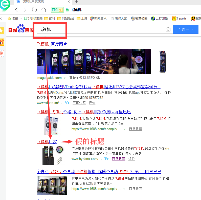Image resolution: width=201 pixels, height=200 pixels.
Task: Click the 飞镖机 address bar title
Action: click(76, 10)
